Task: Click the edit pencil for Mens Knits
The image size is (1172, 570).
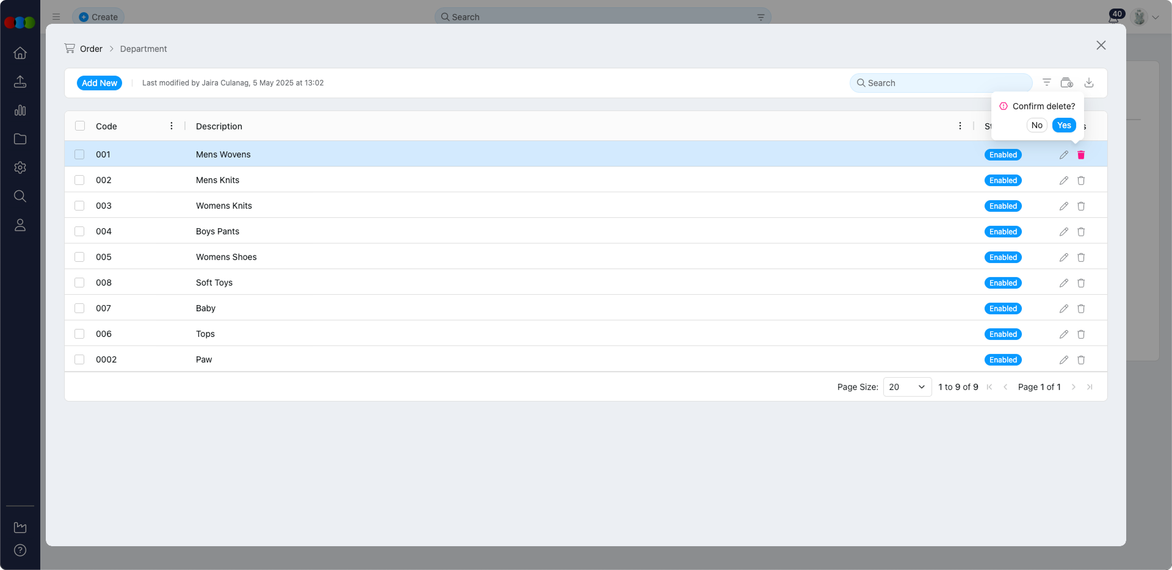Action: (1063, 181)
